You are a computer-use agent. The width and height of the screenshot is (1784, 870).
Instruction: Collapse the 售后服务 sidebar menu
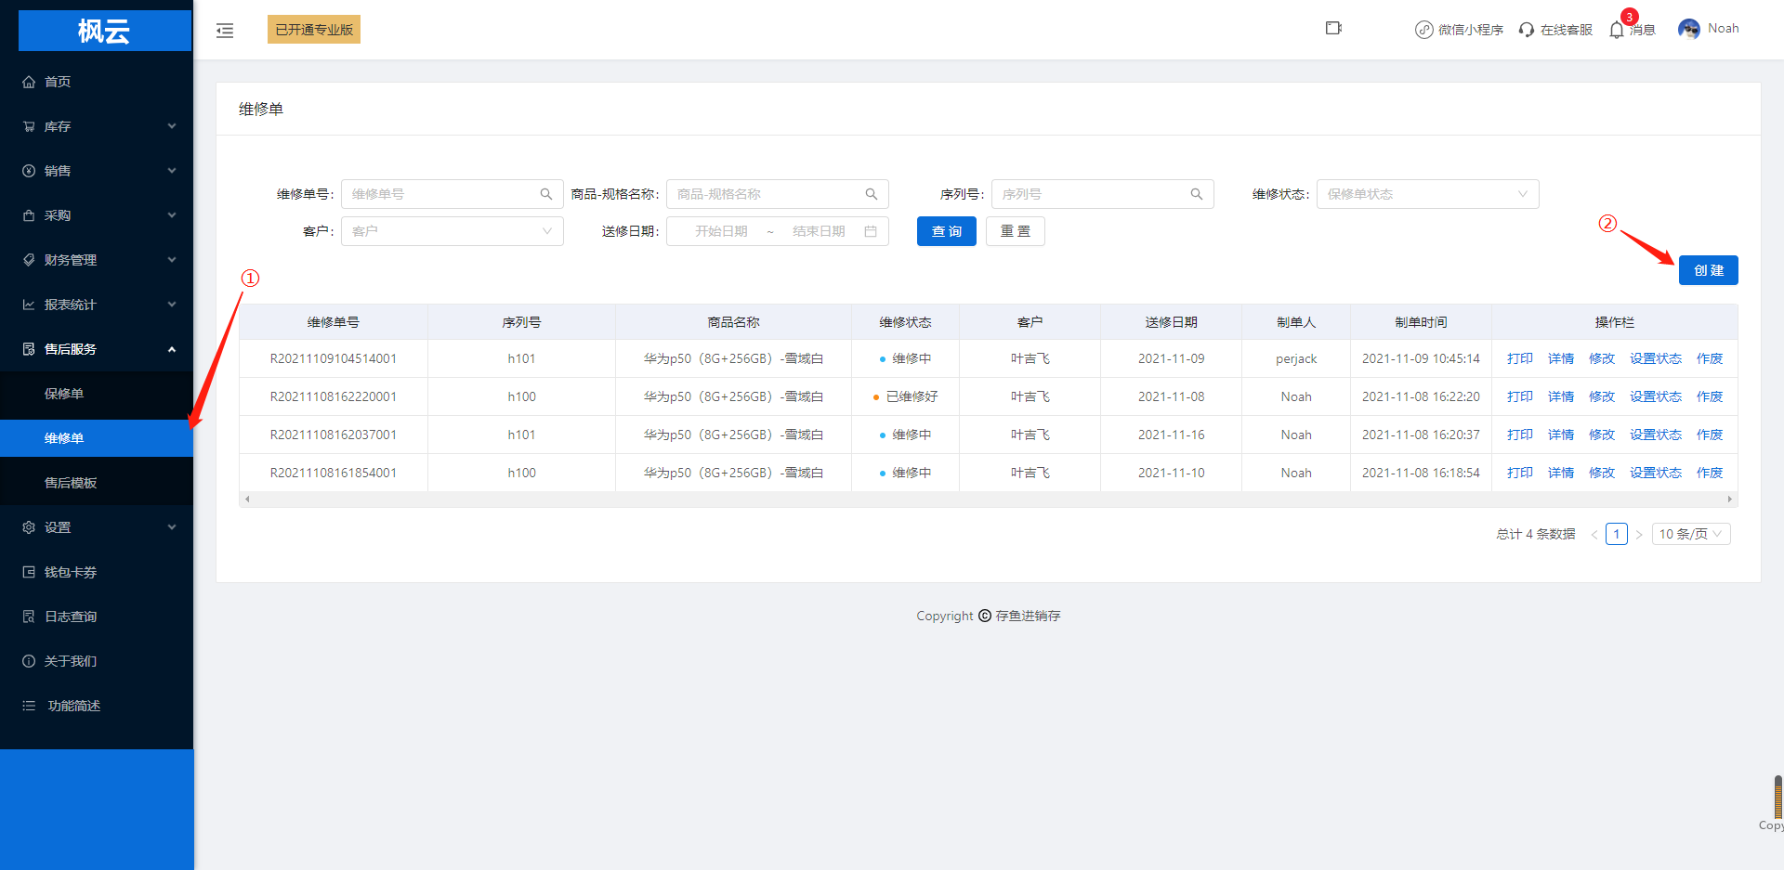[97, 349]
